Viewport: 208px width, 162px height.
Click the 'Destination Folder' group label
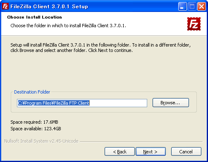coord(32,92)
